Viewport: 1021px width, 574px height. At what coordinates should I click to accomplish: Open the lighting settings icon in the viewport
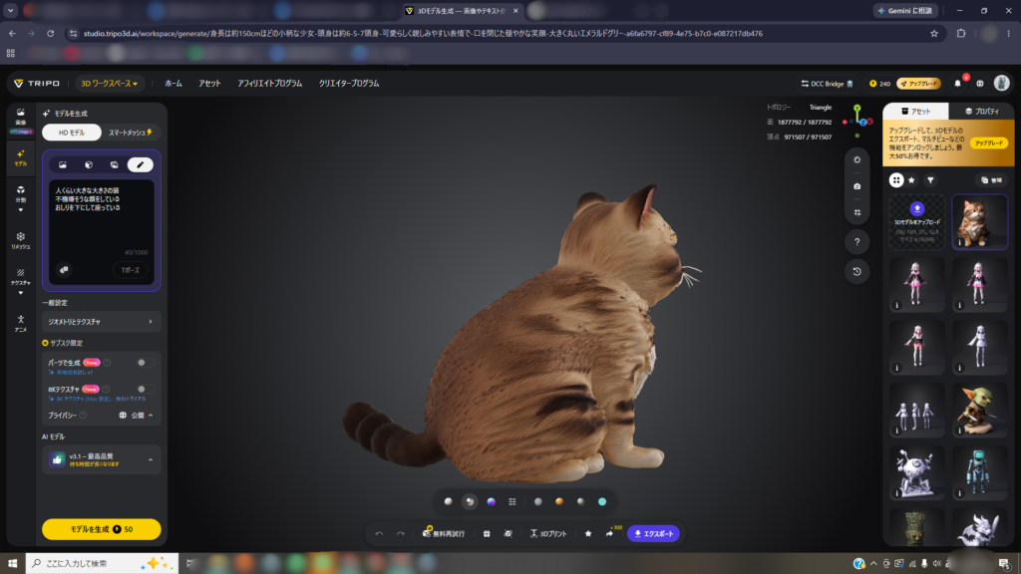pos(856,159)
